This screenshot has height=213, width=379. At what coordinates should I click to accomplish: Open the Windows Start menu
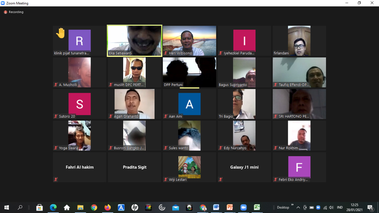[x=7, y=207]
